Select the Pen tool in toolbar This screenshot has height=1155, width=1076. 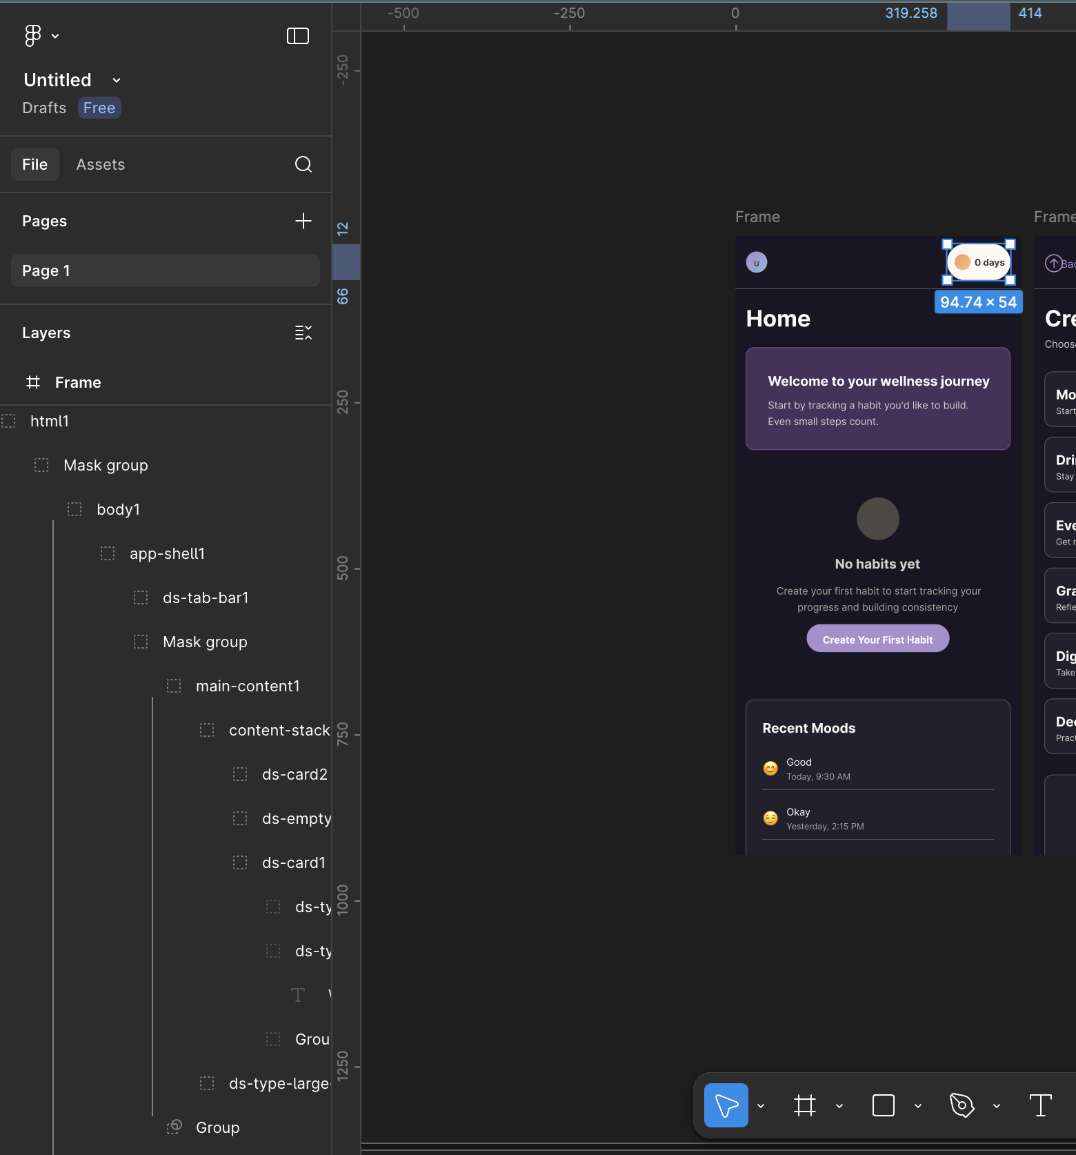[x=962, y=1105]
